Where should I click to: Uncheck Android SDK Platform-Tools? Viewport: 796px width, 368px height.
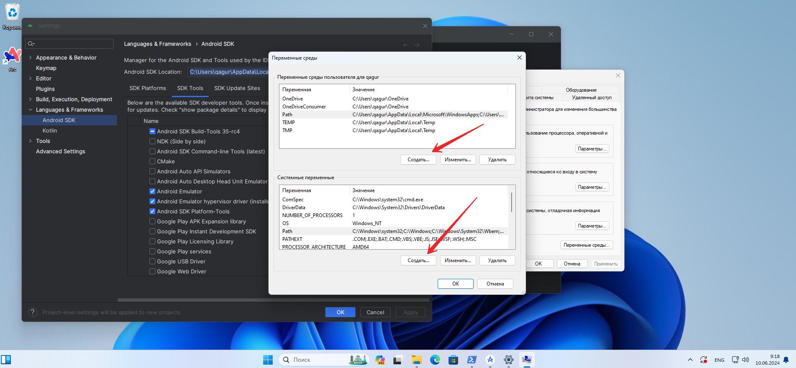[152, 211]
